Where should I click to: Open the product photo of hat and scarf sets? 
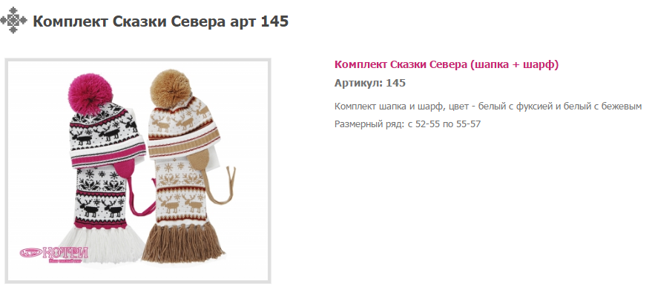(138, 171)
